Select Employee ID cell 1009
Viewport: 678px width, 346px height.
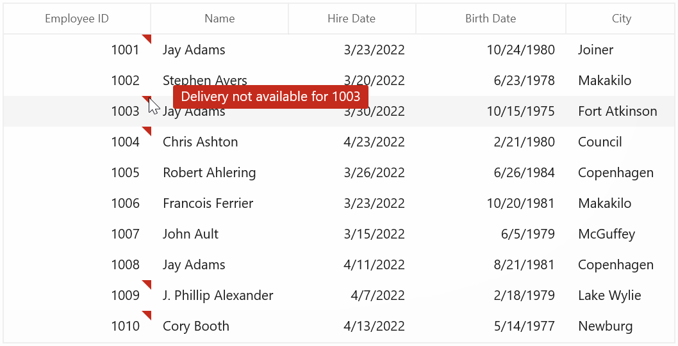(x=77, y=295)
